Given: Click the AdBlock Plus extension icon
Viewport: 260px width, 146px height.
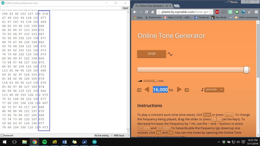Looking at the screenshot, I should 217,12.
